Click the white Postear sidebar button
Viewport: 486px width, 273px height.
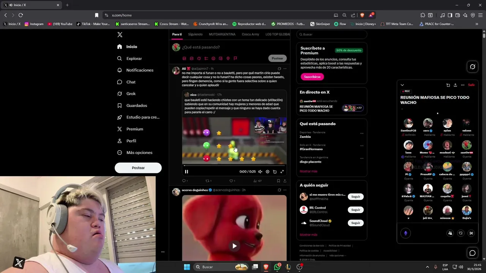click(x=138, y=168)
